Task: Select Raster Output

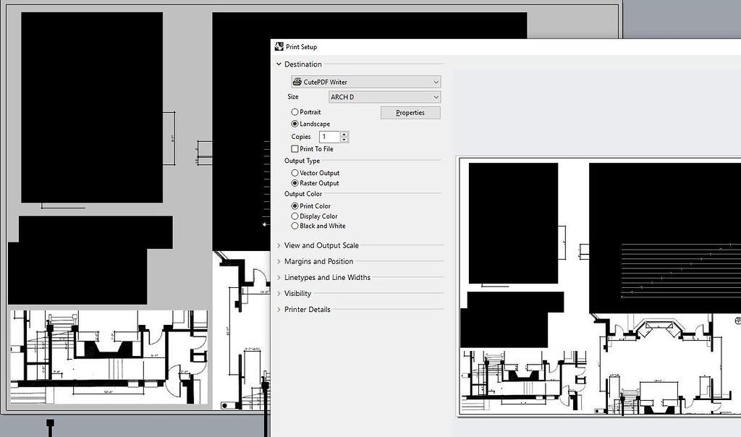Action: (295, 183)
